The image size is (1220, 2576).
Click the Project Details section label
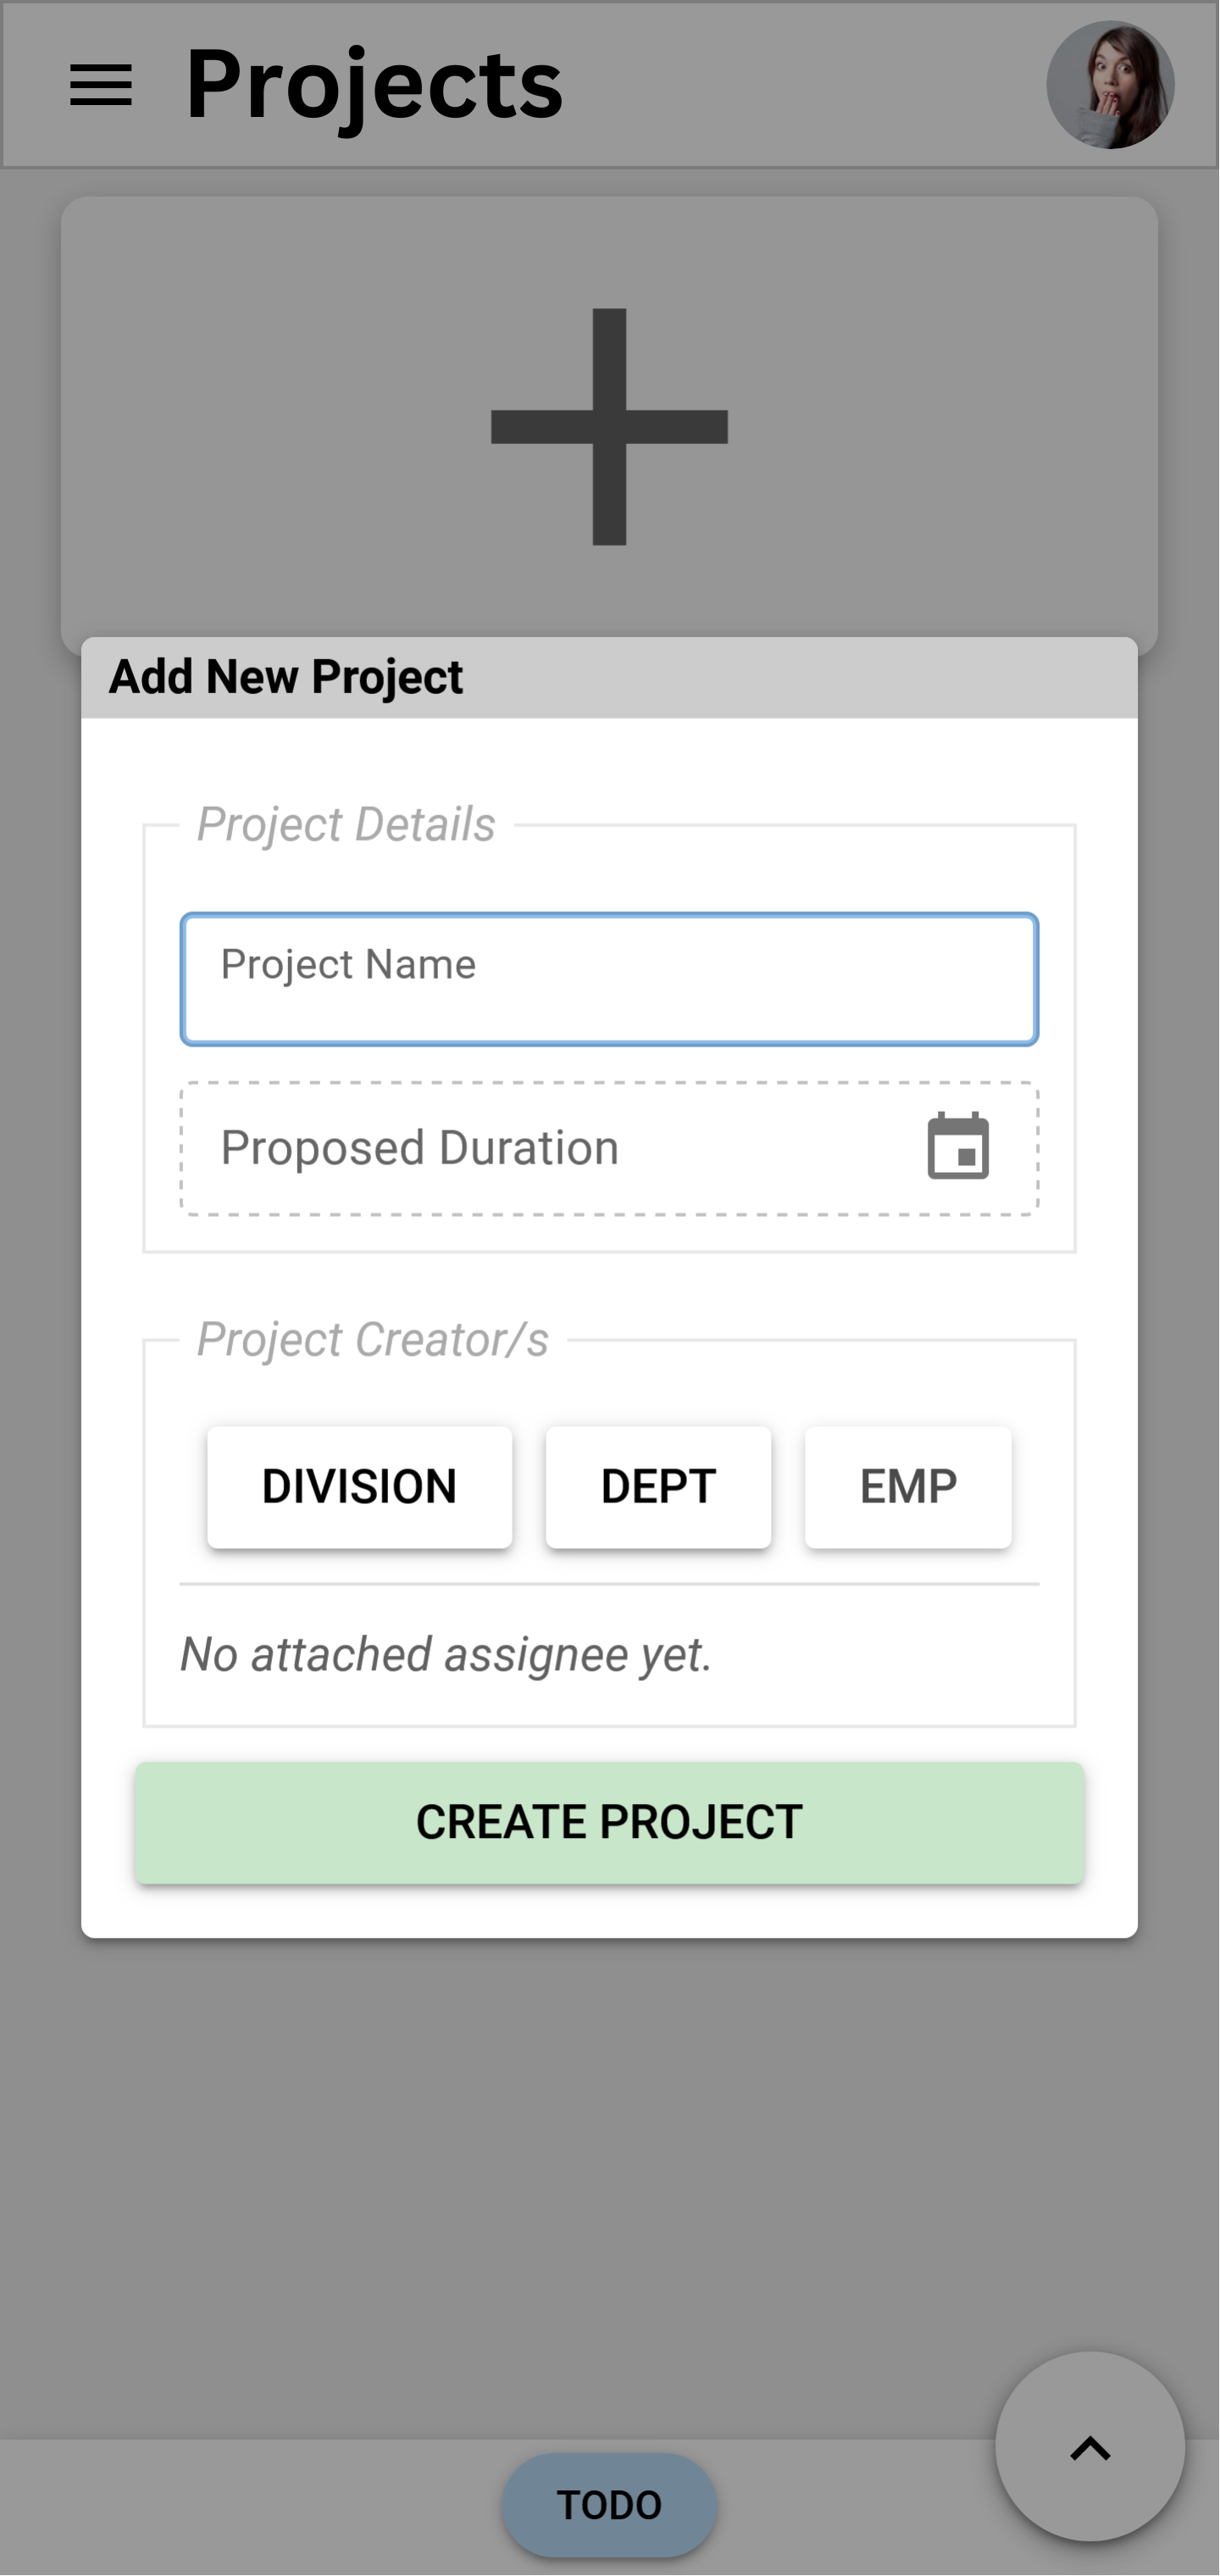click(x=346, y=825)
